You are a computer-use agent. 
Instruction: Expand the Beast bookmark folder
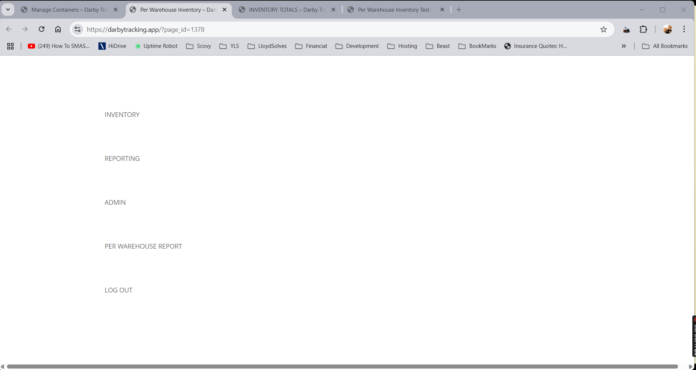[x=438, y=46]
